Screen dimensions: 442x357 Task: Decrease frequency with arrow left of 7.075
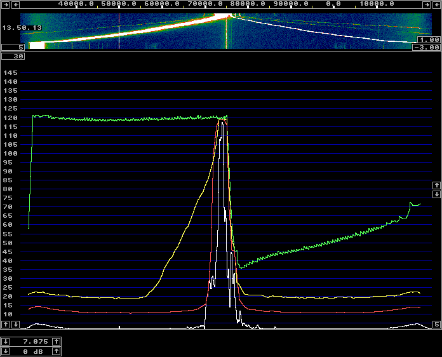5,342
